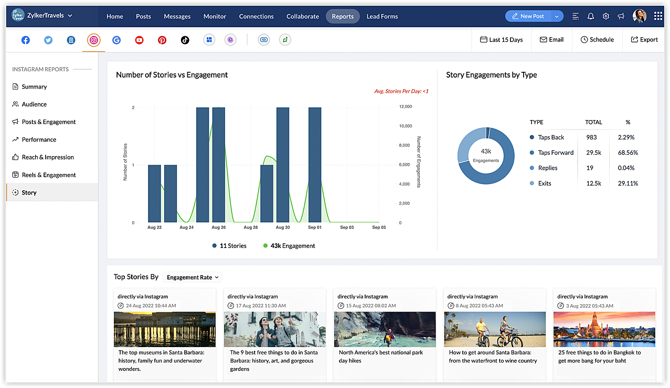This screenshot has height=388, width=670.
Task: Open the Facebook channel reports
Action: tap(25, 40)
